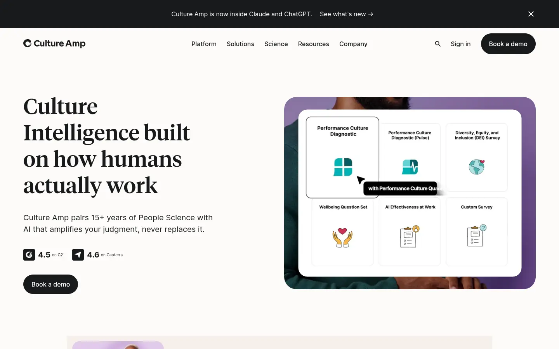Click the 4.5 on G2 rating text
The height and width of the screenshot is (349, 559).
[50, 255]
